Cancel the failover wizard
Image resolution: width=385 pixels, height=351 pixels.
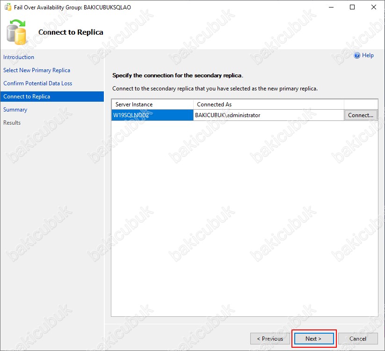358,339
